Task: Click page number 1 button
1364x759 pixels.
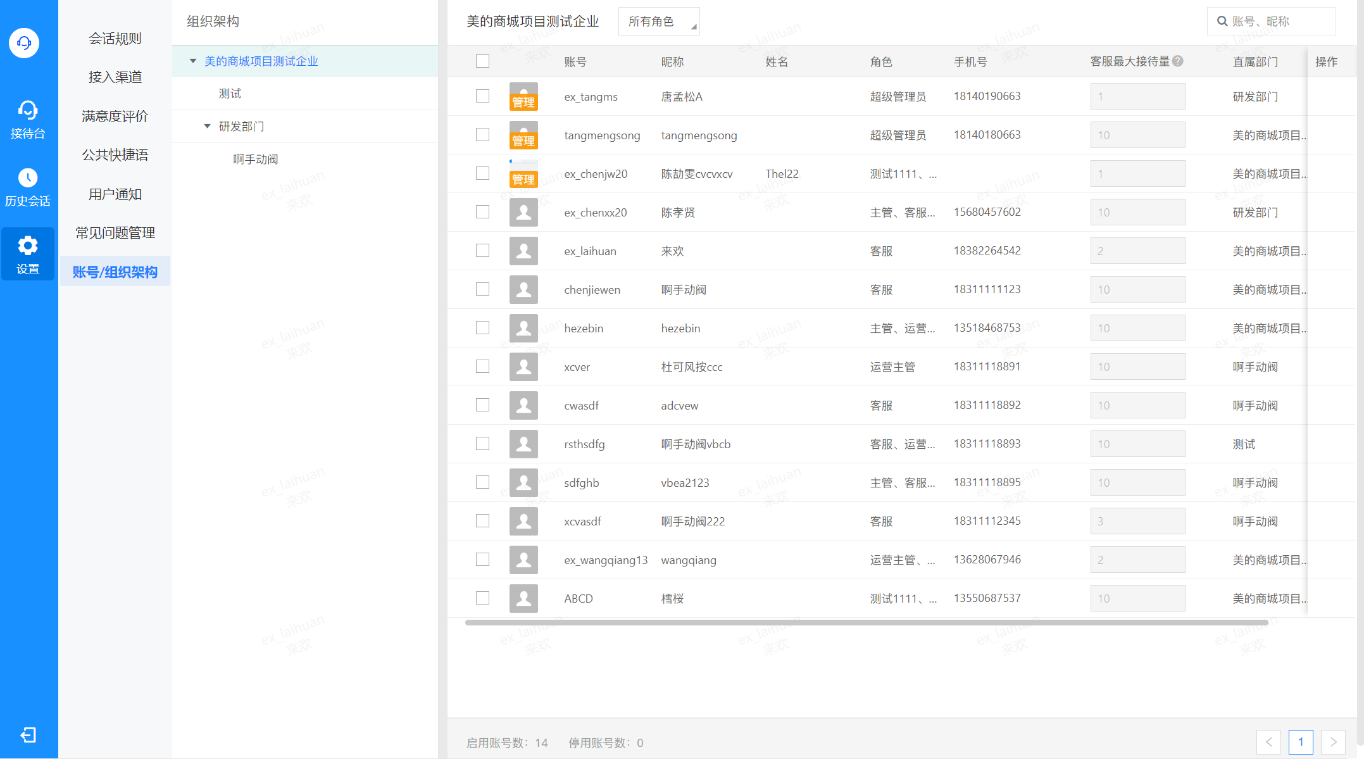Action: coord(1301,742)
